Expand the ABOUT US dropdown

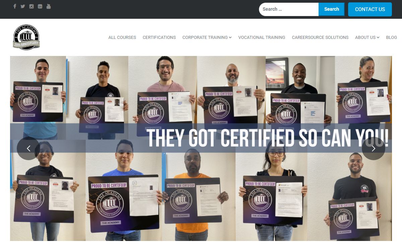(367, 38)
